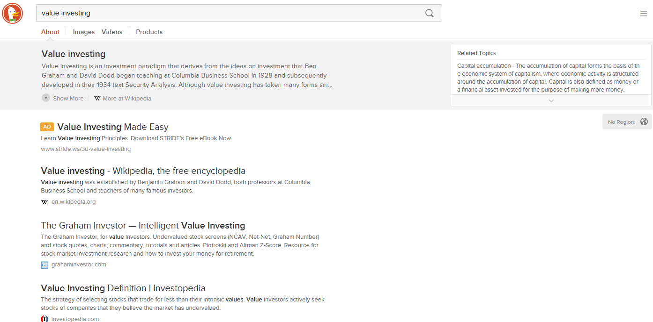The height and width of the screenshot is (322, 653).
Task: Click the orange AD badge
Action: click(47, 127)
